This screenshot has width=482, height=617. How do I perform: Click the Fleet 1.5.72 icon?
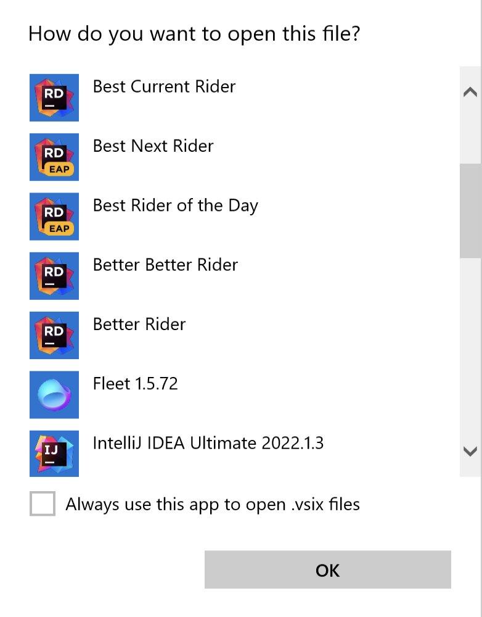point(54,394)
